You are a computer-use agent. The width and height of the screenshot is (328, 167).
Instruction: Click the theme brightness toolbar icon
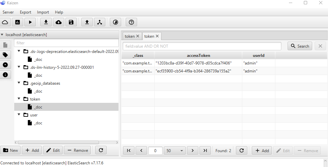(116, 22)
